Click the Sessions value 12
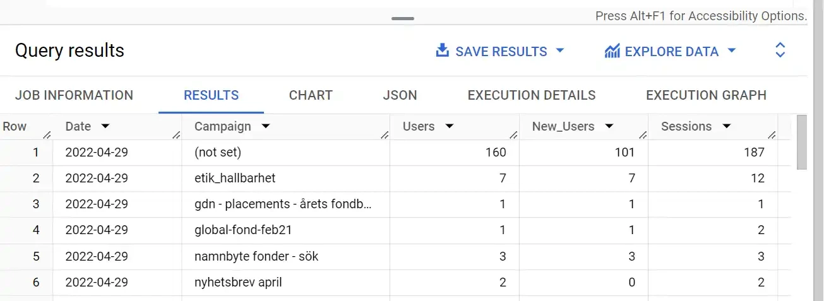This screenshot has width=824, height=301. pos(758,179)
